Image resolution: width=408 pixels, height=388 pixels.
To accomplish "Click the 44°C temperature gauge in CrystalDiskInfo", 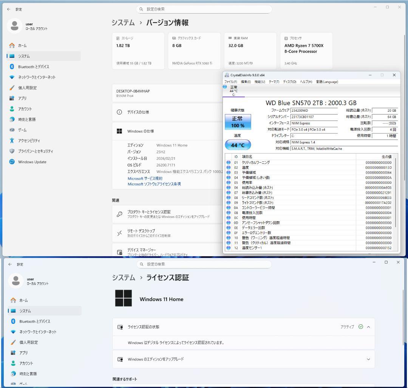I will pyautogui.click(x=238, y=145).
